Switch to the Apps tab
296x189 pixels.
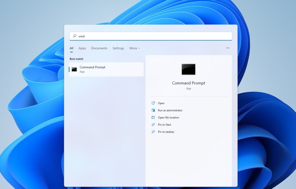coord(82,48)
